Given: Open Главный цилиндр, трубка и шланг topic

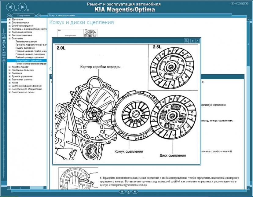Looking at the screenshot, I should click(31, 51).
